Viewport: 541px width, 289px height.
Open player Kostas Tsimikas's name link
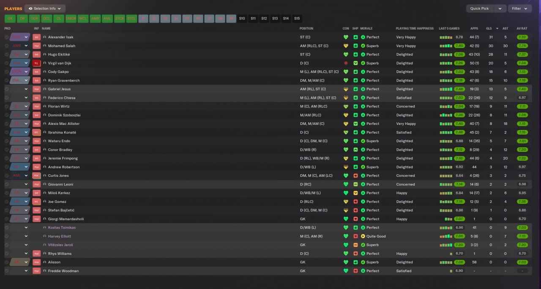coord(62,228)
